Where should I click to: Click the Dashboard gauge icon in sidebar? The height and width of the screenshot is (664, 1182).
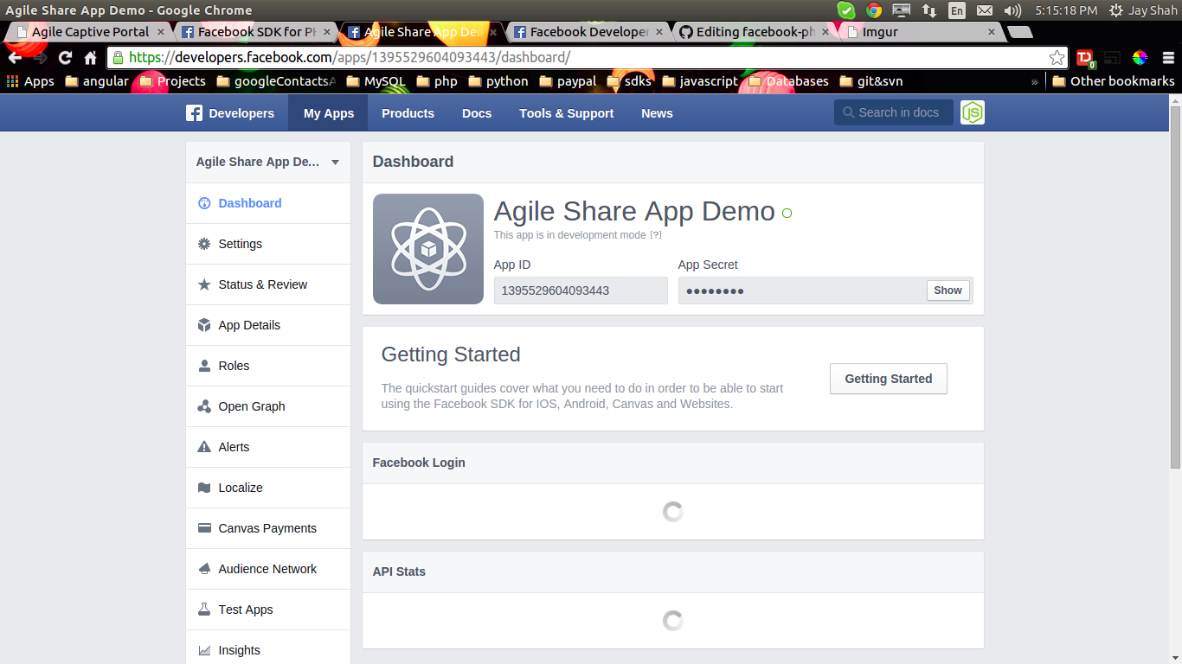coord(204,203)
